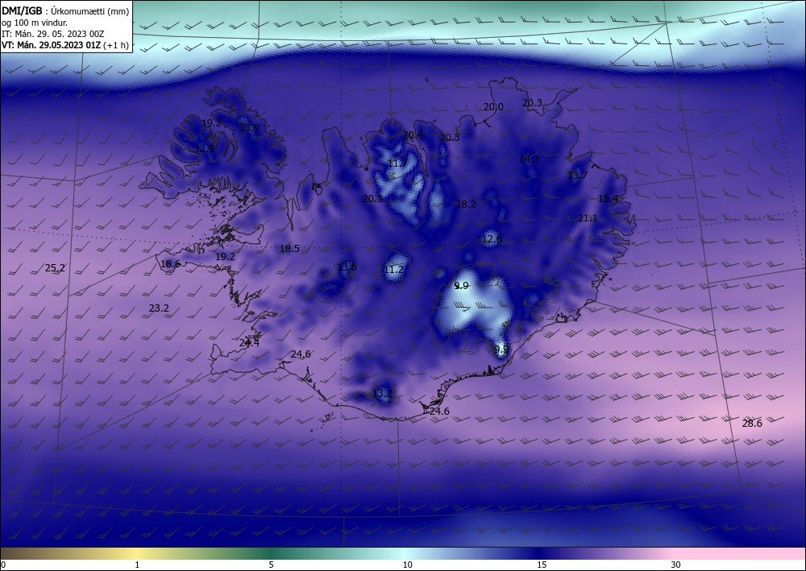Click the 11.2 value label

(x=394, y=270)
